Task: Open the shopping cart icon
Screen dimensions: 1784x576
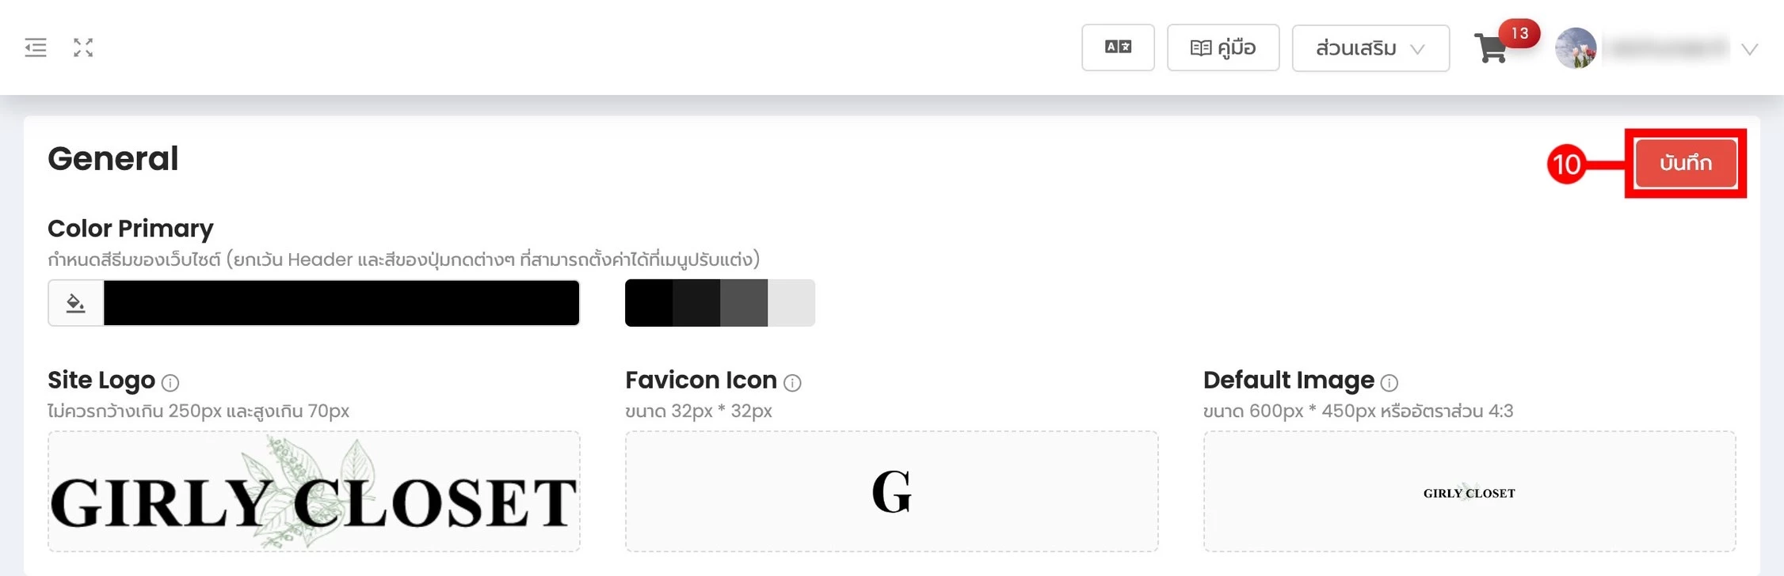Action: (x=1490, y=48)
